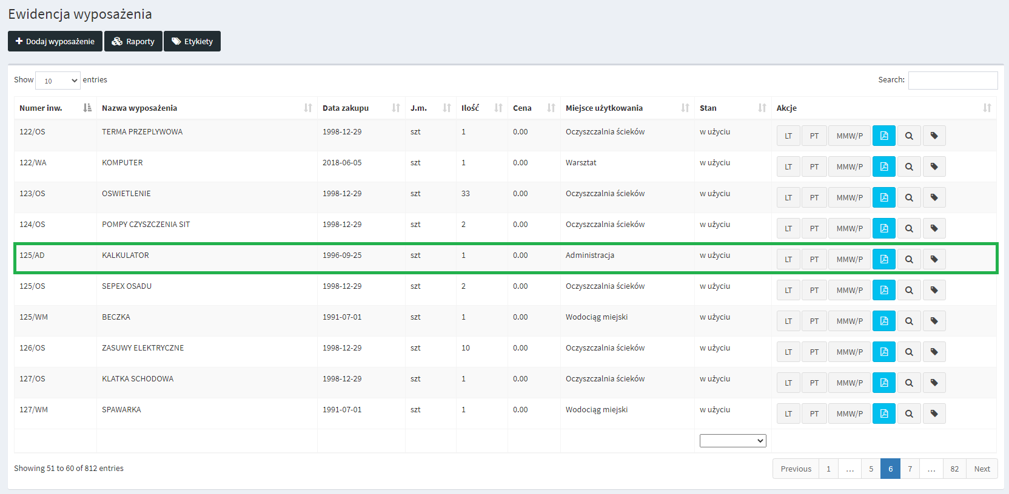View details magnifier for SPAWARKA row
The image size is (1009, 494).
coord(908,413)
